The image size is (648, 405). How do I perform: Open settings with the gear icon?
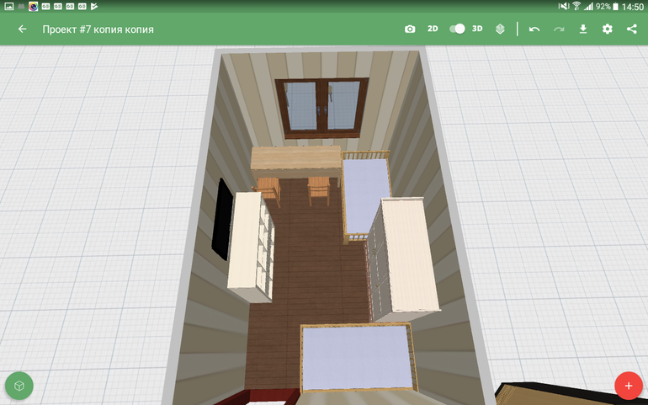click(607, 29)
